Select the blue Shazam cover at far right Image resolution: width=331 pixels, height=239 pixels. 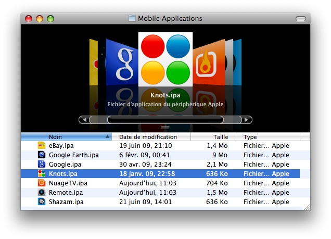coord(237,62)
